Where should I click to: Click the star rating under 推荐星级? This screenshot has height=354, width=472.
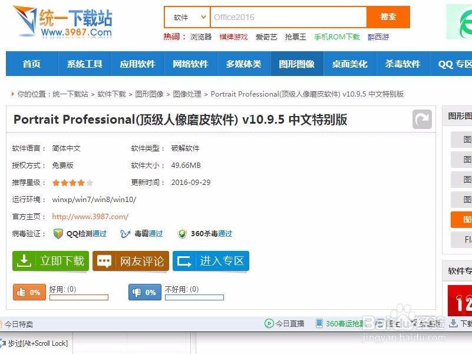[x=72, y=183]
